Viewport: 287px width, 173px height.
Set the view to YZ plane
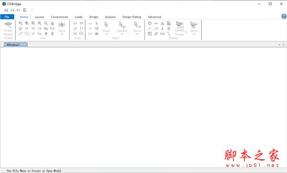(x=40, y=28)
